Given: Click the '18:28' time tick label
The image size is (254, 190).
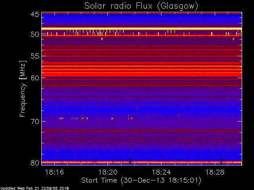Looking at the screenshot, I should click(x=215, y=172).
